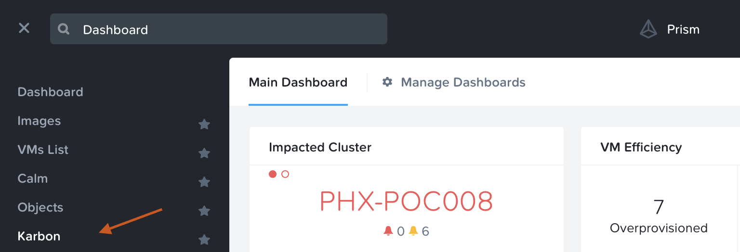Open the PHX-POC008 cluster link
Viewport: 740px width, 252px height.
[x=406, y=202]
